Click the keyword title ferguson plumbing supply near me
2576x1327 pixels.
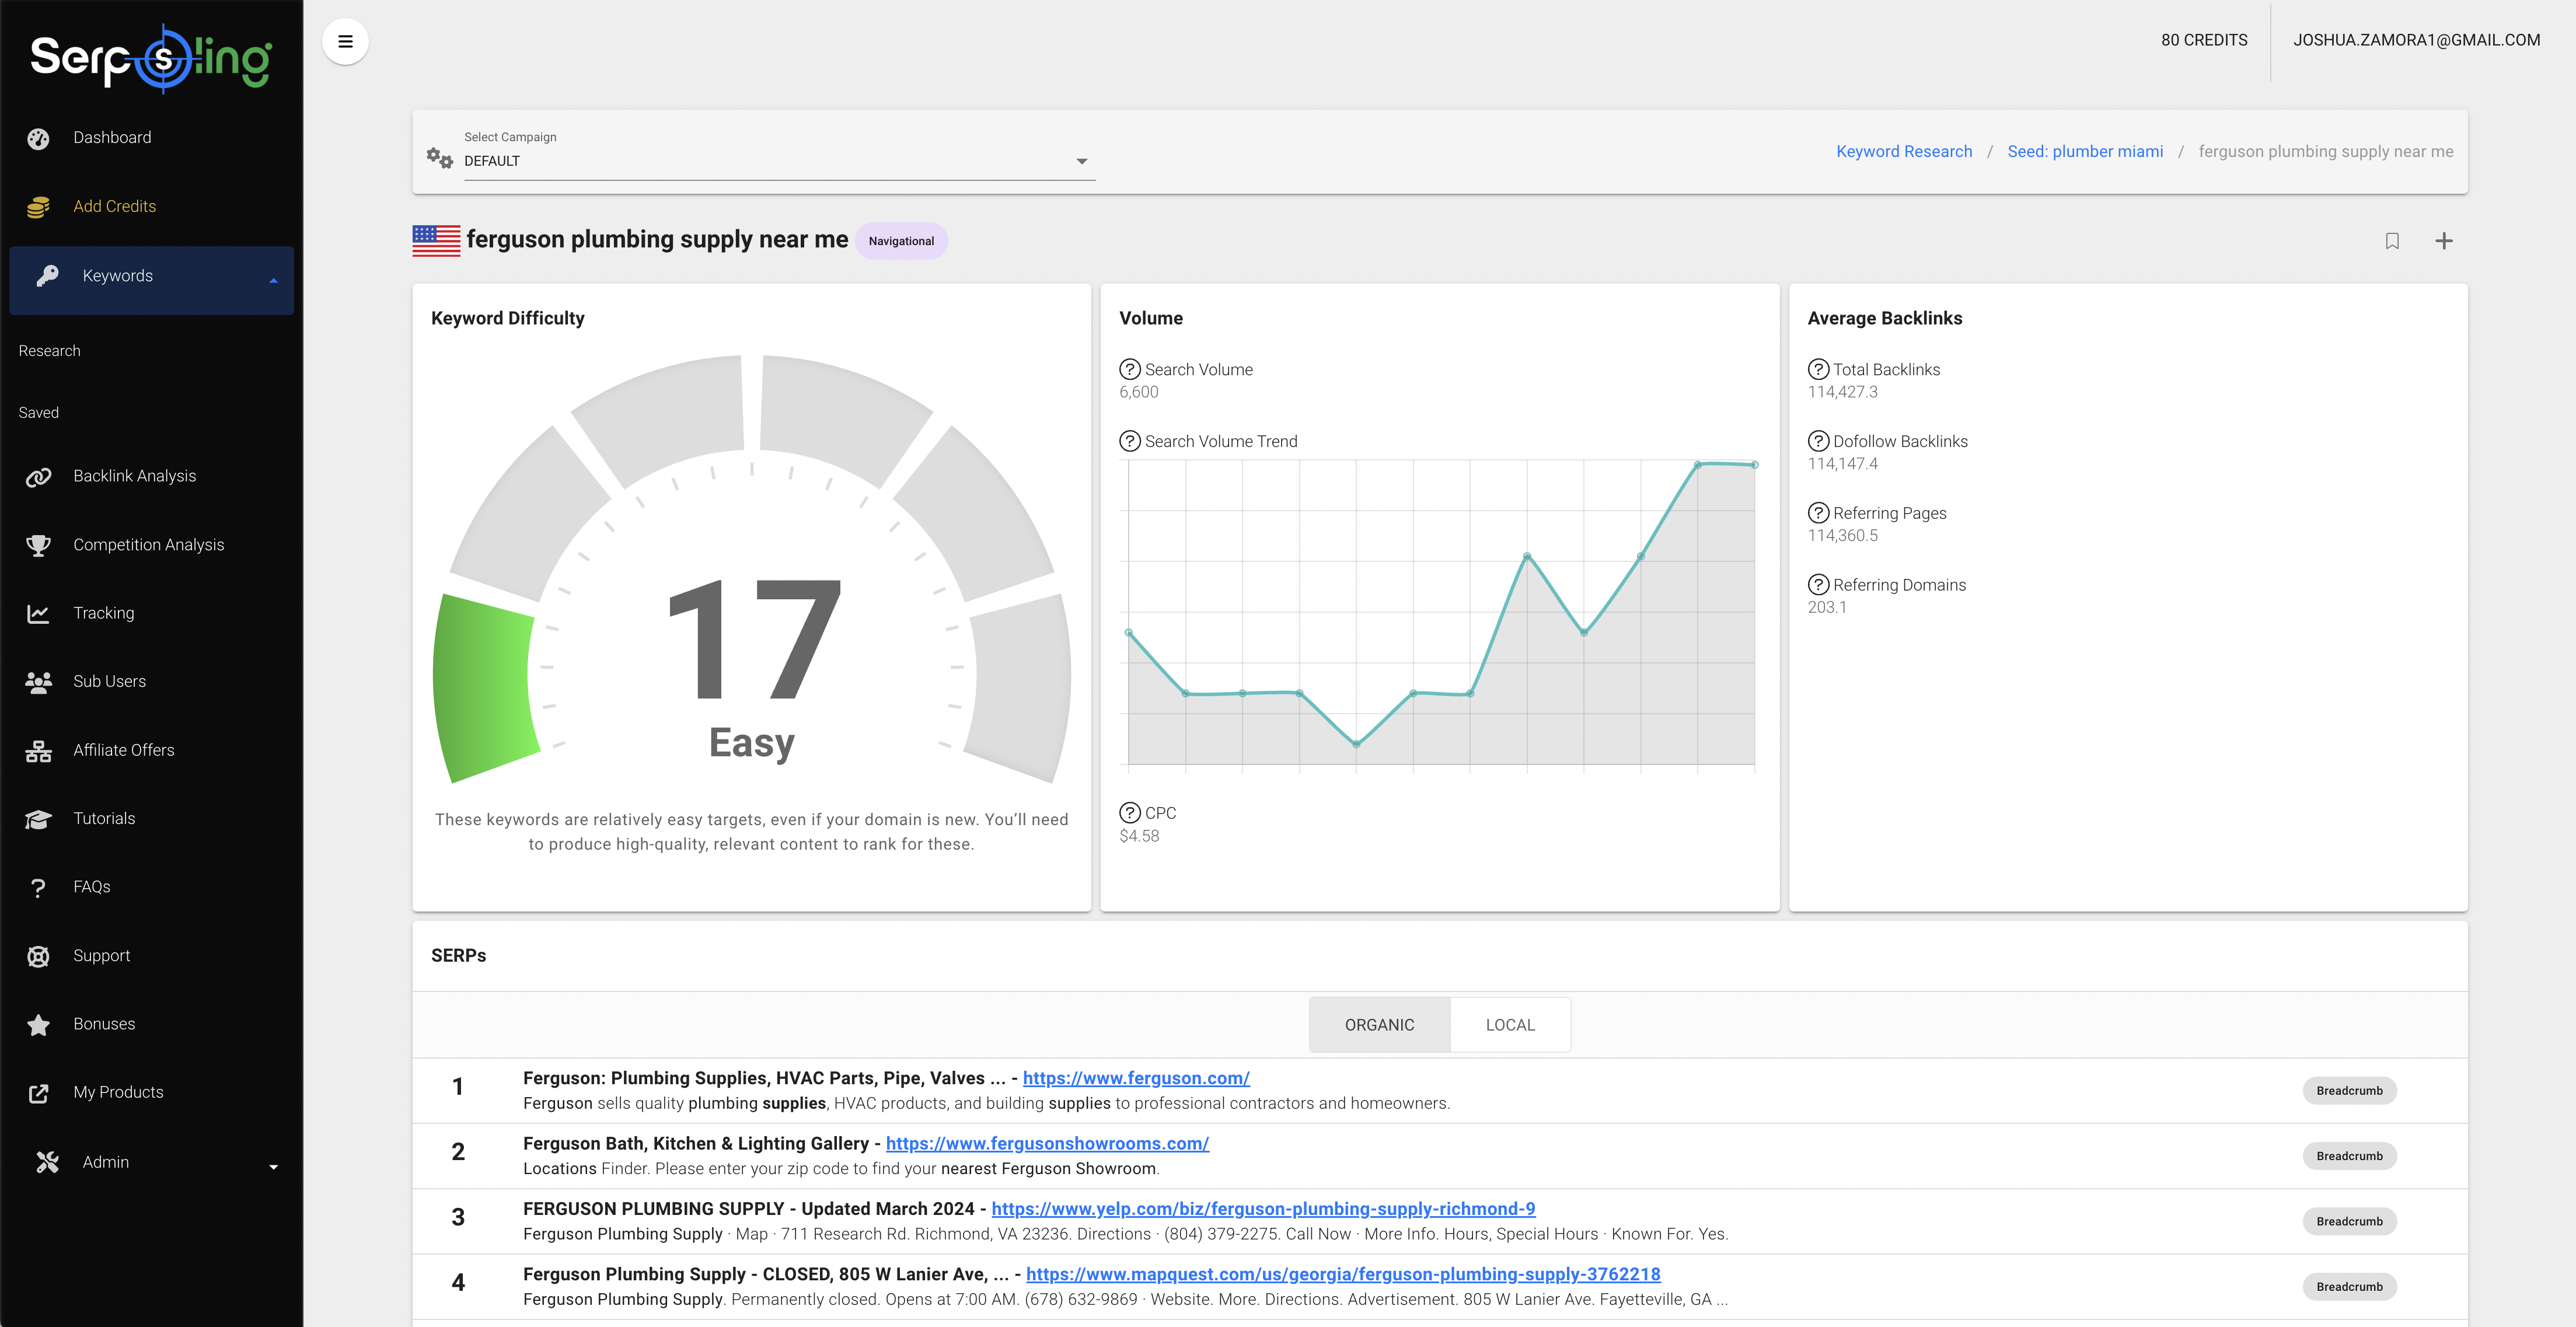[657, 240]
